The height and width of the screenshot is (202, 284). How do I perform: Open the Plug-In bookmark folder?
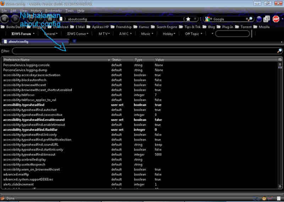(225, 27)
